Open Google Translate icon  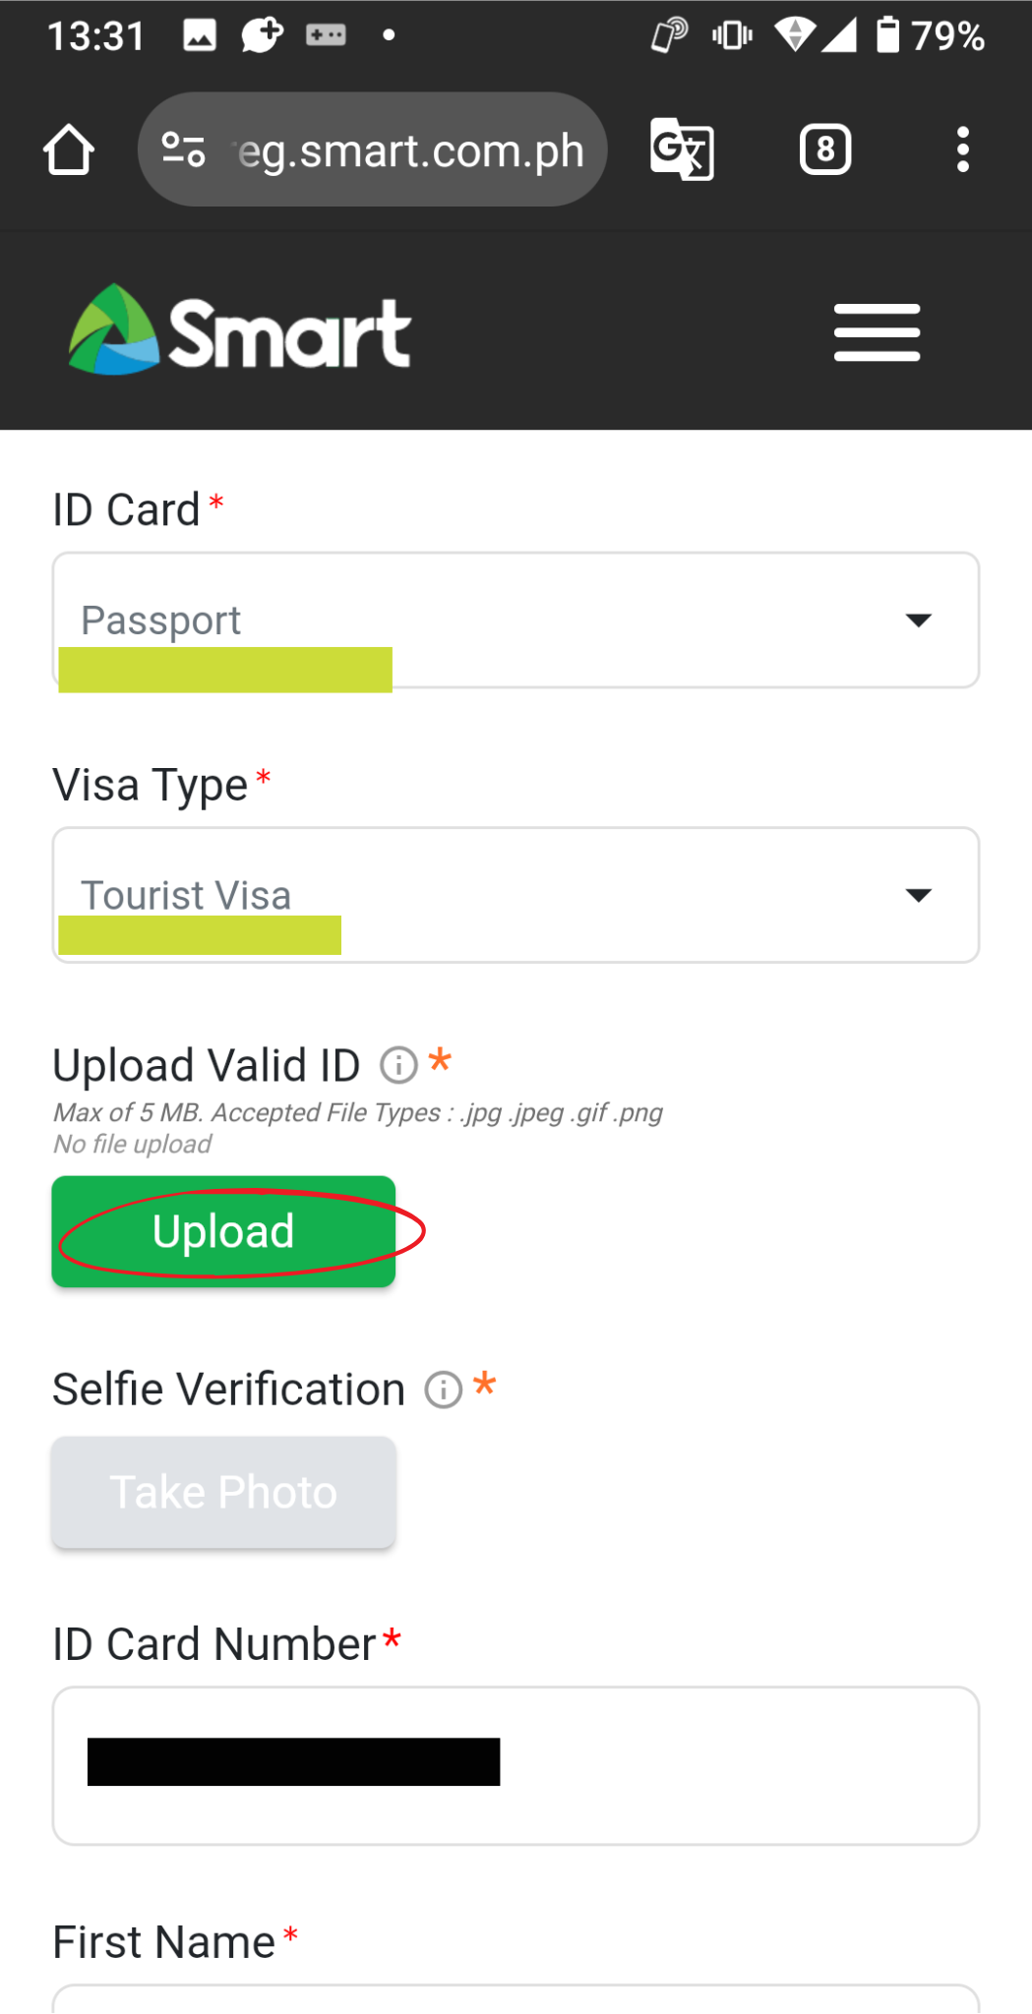click(682, 149)
